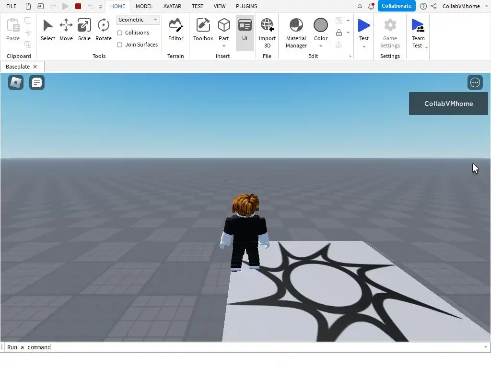Screen dimensions: 491x368
Task: Click the CollabVMhome player list entry
Action: (x=448, y=103)
